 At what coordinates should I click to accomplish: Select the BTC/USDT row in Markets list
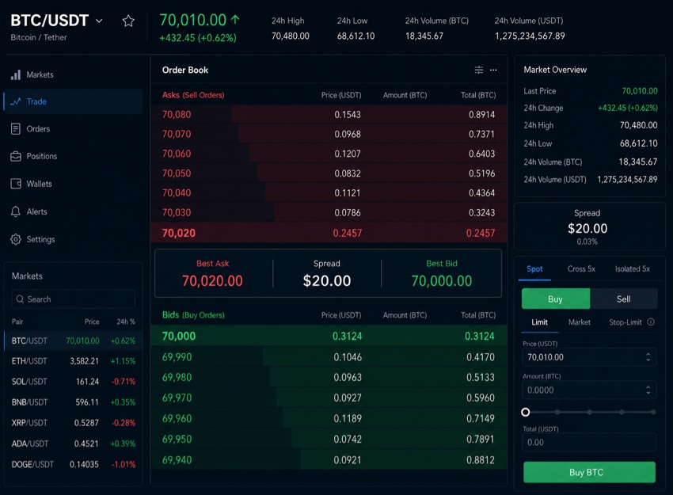tap(74, 341)
